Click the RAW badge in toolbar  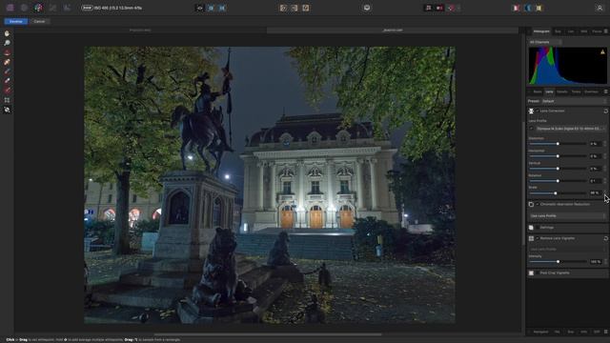coord(87,8)
